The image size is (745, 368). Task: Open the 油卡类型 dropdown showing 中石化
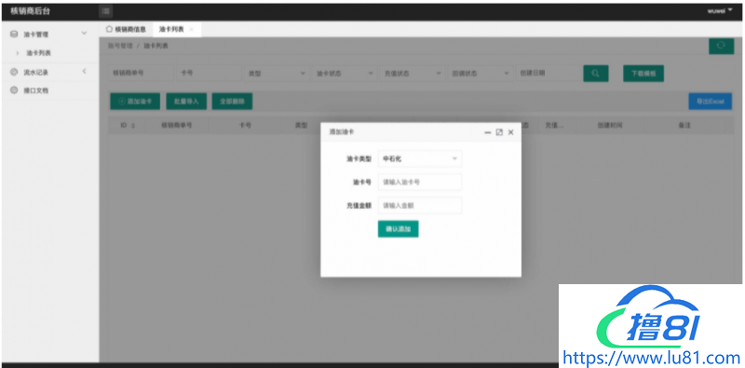pos(420,158)
